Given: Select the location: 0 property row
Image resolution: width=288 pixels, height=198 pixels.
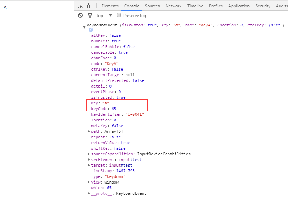Looking at the screenshot, I should pyautogui.click(x=104, y=120).
